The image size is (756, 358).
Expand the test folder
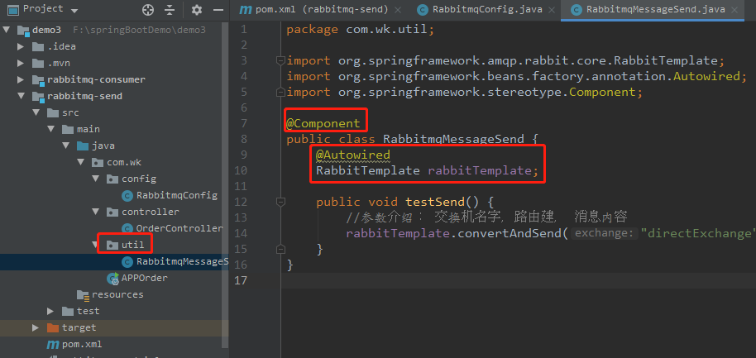(x=50, y=311)
